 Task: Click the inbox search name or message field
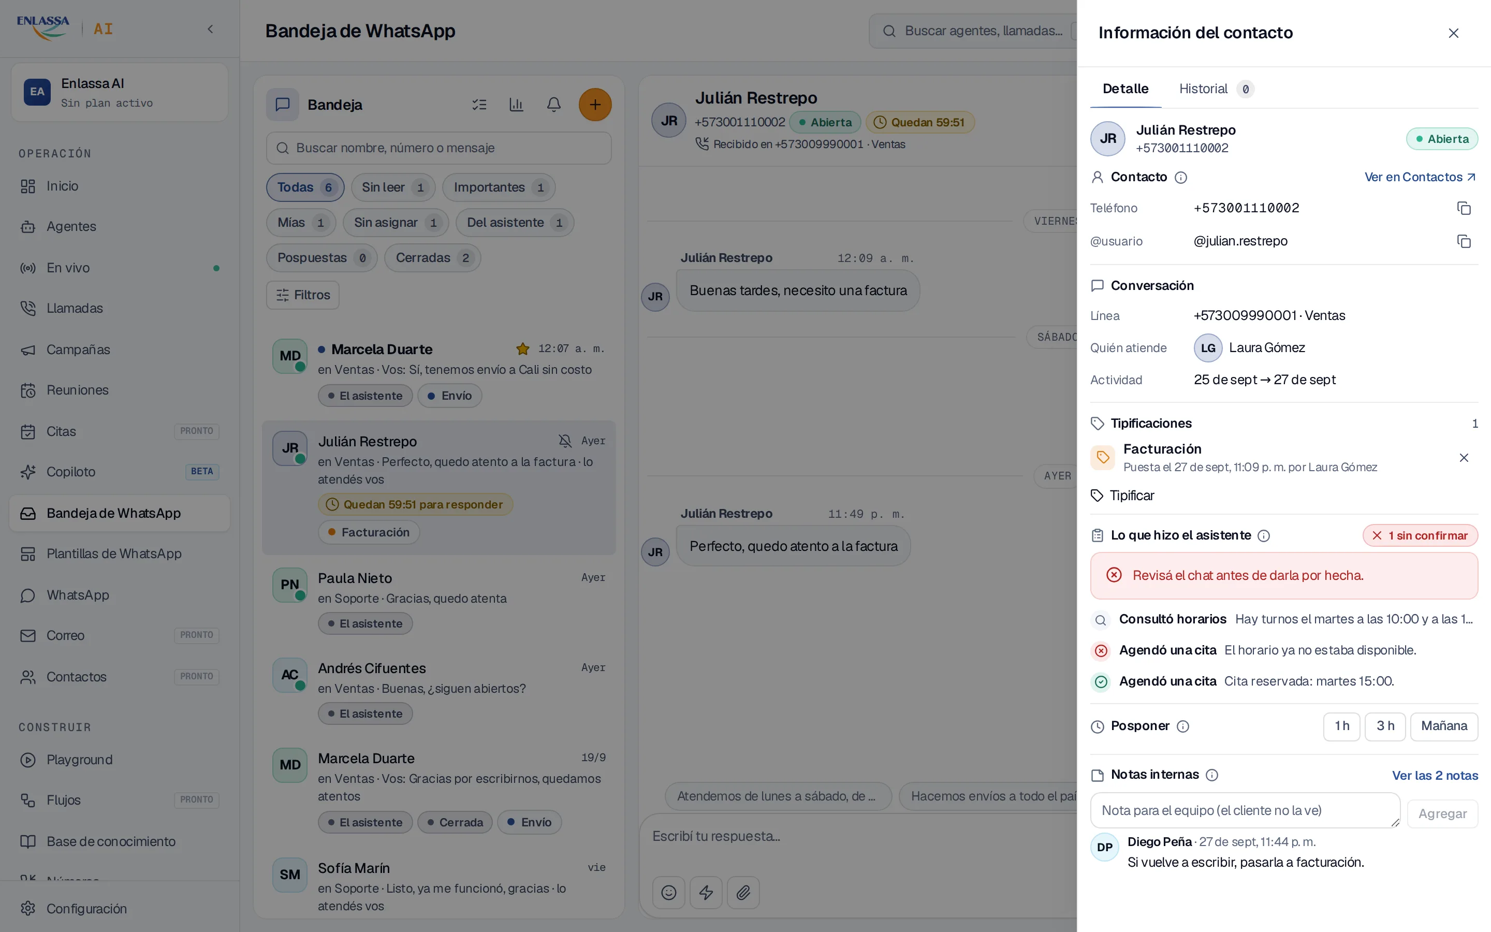click(438, 148)
